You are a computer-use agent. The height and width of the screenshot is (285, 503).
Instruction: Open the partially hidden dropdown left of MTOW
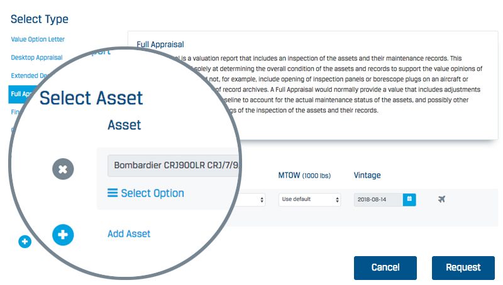[255, 200]
